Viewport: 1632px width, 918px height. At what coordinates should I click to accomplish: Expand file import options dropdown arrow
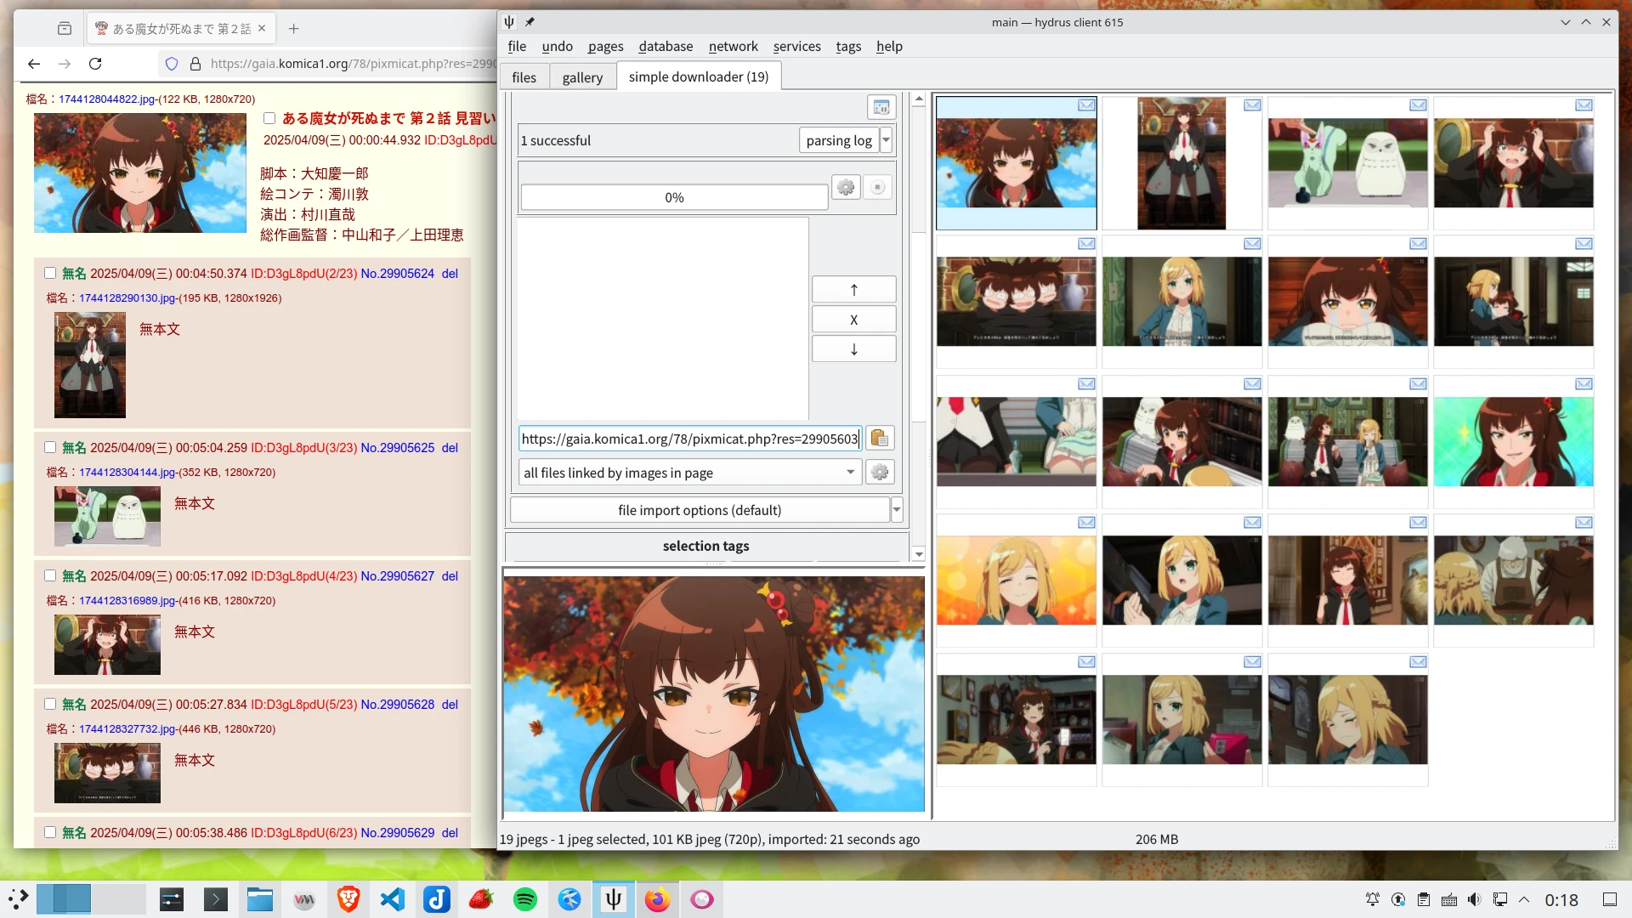[x=896, y=510]
